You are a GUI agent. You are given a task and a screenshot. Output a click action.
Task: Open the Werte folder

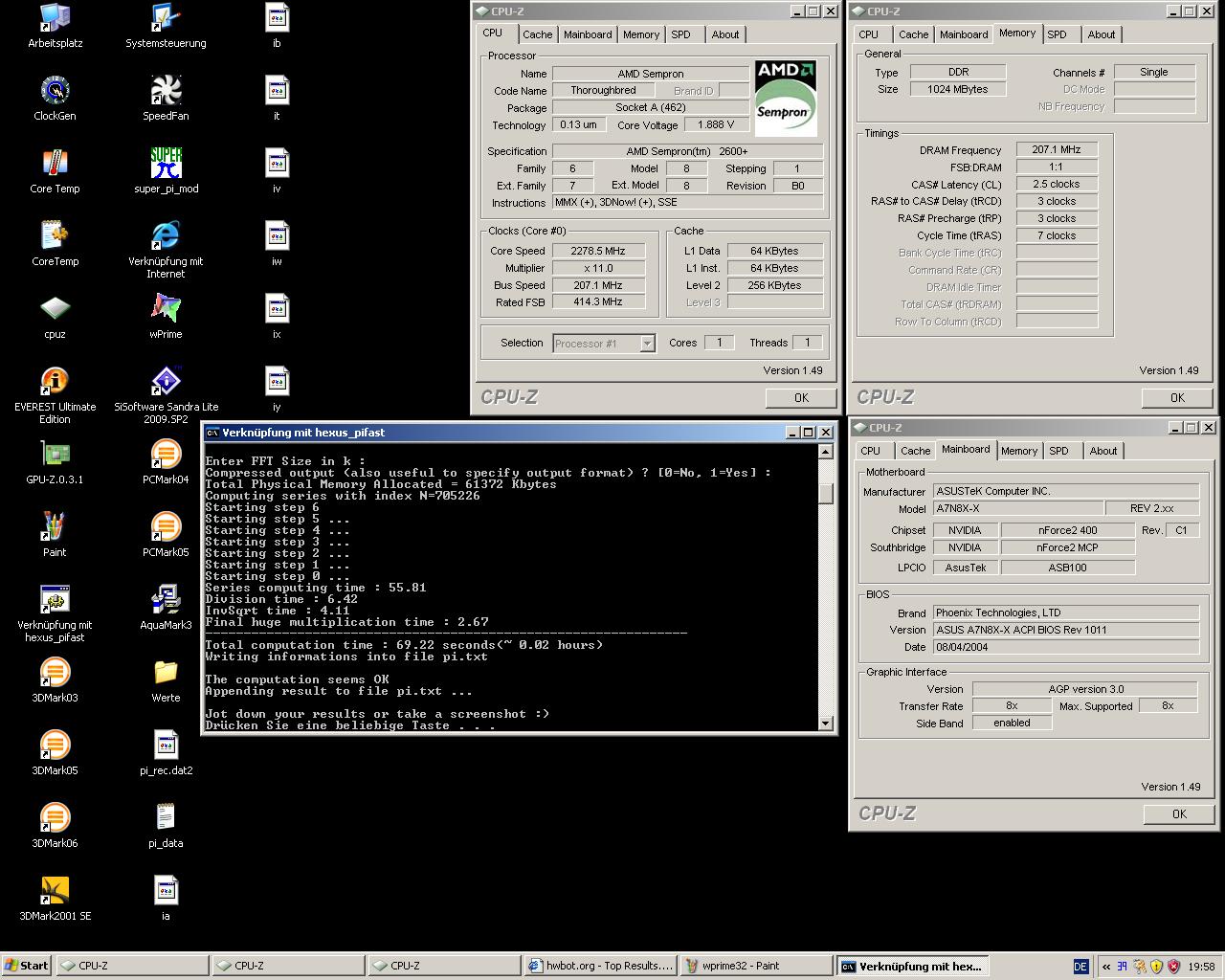click(166, 679)
